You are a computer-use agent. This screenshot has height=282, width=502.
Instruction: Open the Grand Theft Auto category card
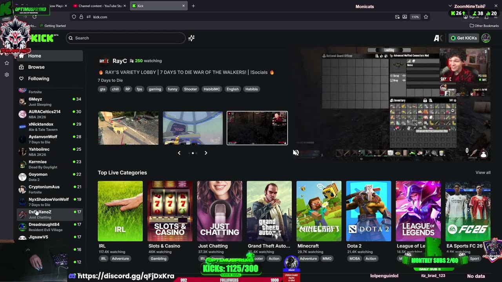(269, 211)
